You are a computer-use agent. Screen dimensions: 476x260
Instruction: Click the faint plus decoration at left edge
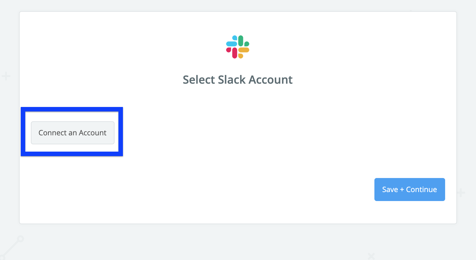[6, 76]
